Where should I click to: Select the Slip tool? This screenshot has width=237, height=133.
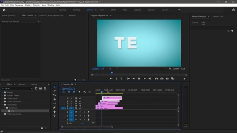point(54,103)
